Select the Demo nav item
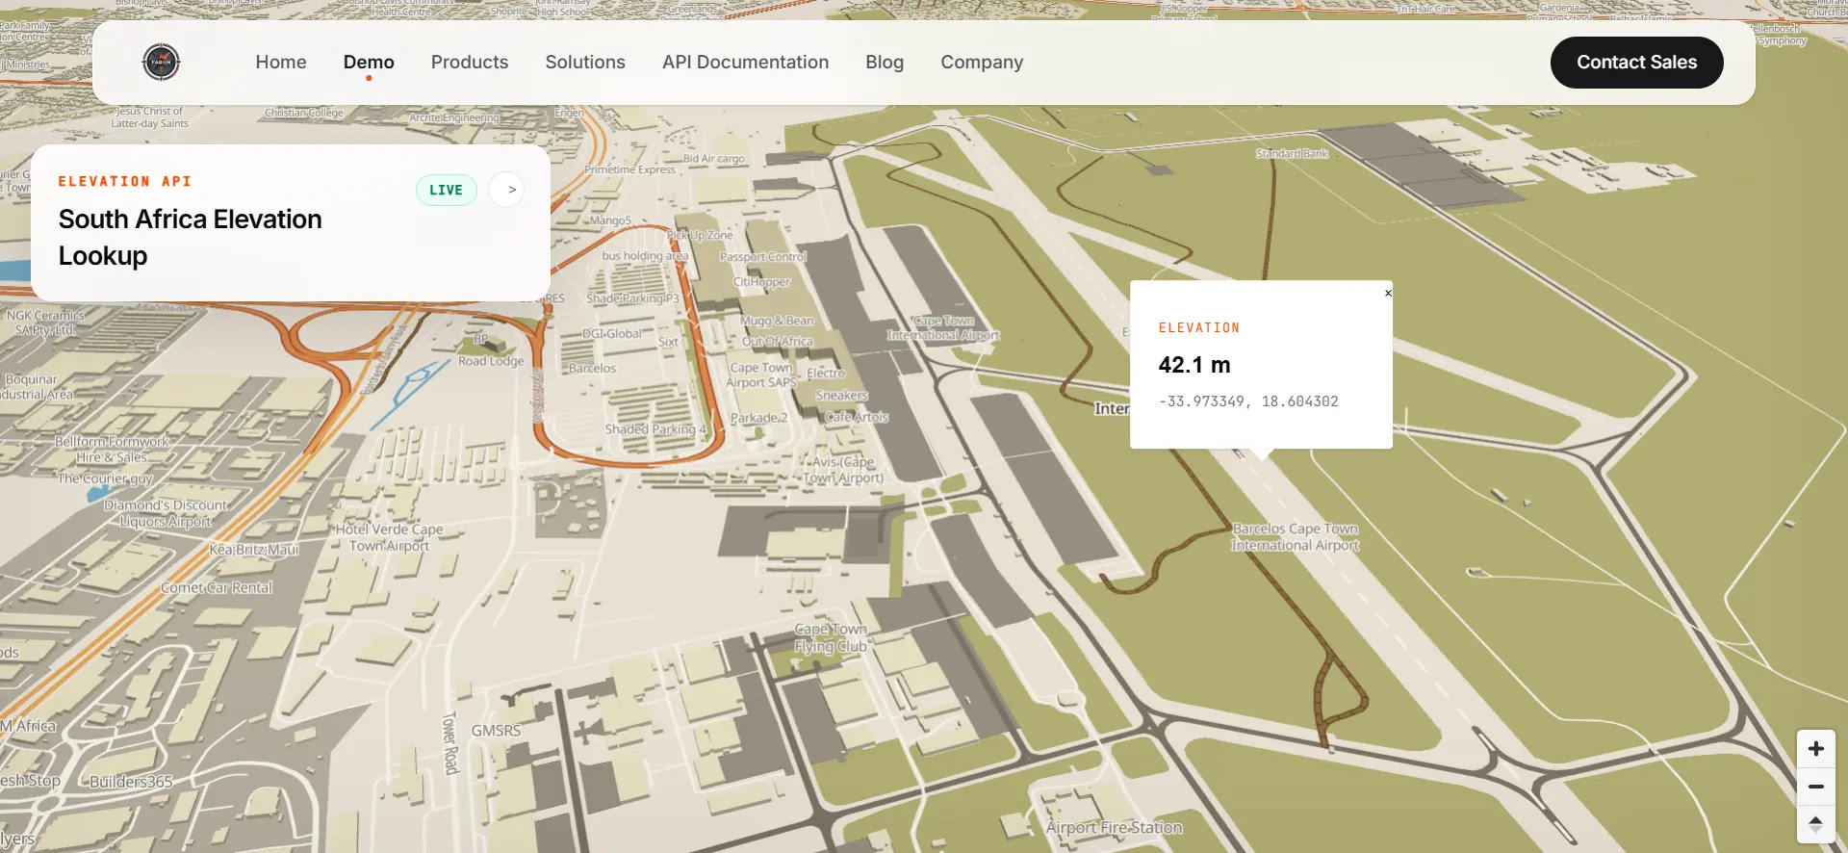This screenshot has width=1848, height=853. tap(369, 62)
